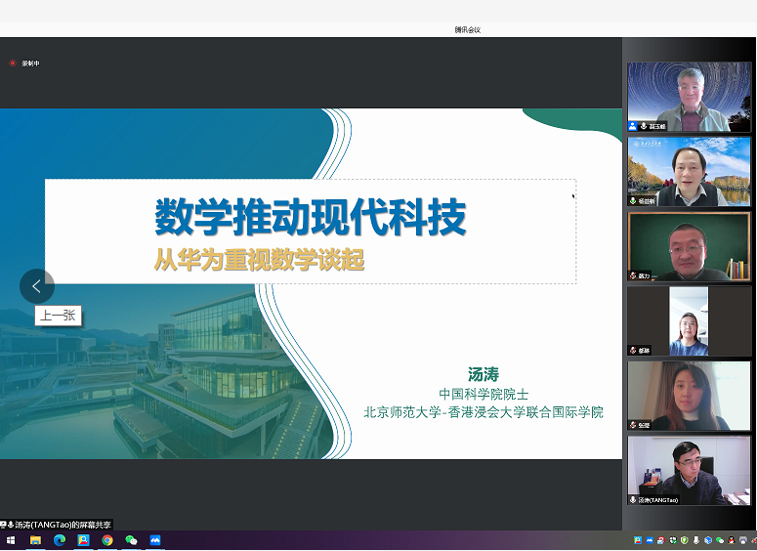
Task: Open WeChat from the taskbar
Action: point(131,540)
